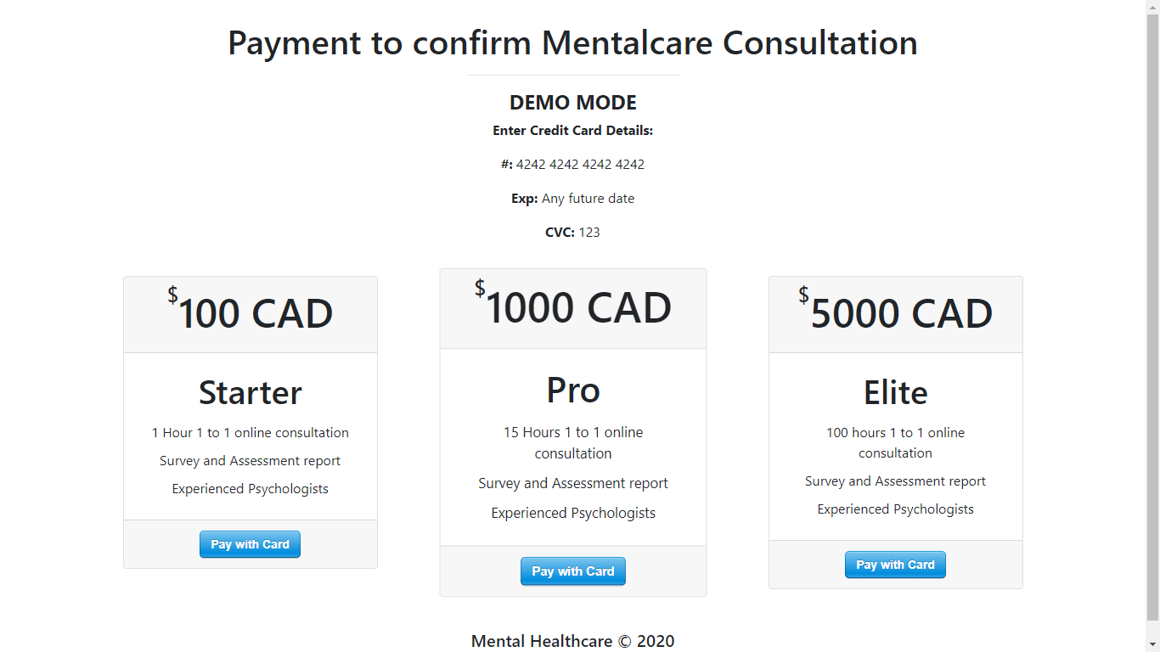Viewport: 1160px width, 652px height.
Task: Click the Mental Healthcare © 2020 footer
Action: tap(572, 641)
